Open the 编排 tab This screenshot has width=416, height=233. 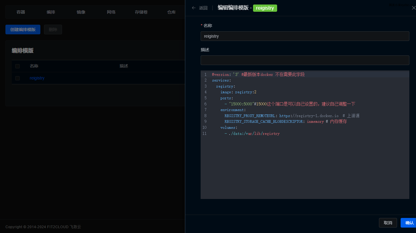(51, 12)
